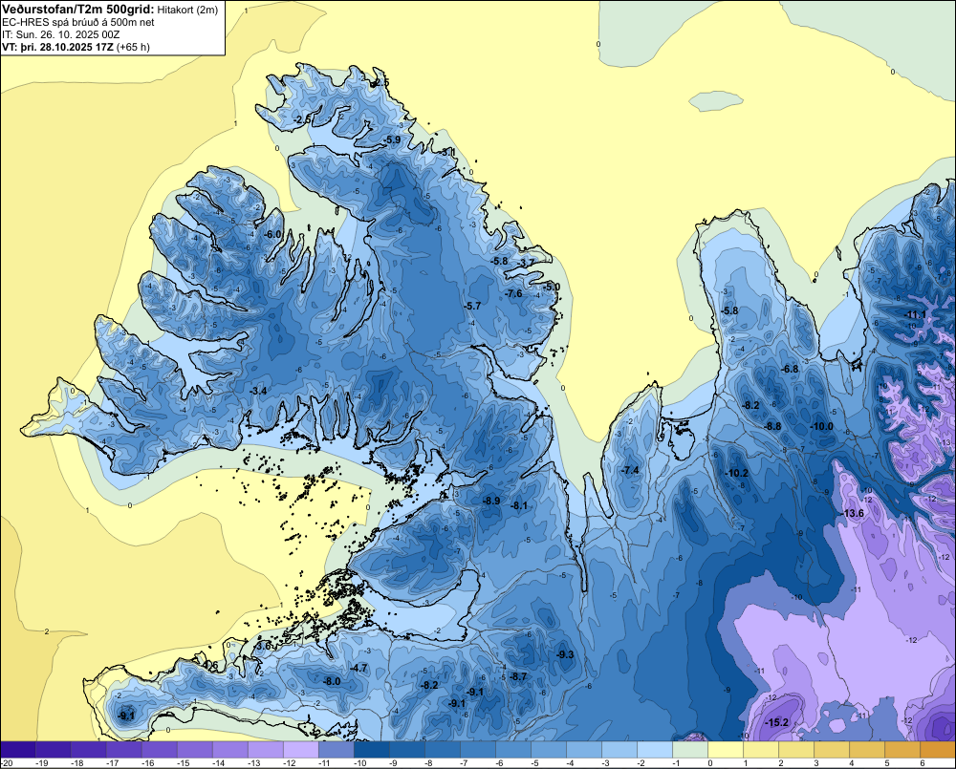Select the -3.7 temperature reading

tap(527, 263)
